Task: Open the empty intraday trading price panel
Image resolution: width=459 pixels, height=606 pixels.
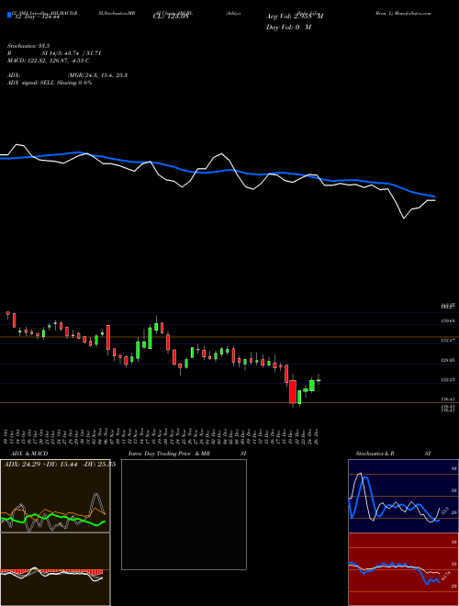Action: click(x=184, y=514)
